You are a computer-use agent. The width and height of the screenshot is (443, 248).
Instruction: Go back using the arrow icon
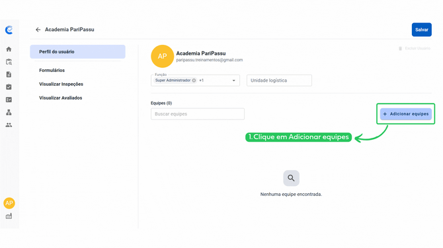point(38,30)
